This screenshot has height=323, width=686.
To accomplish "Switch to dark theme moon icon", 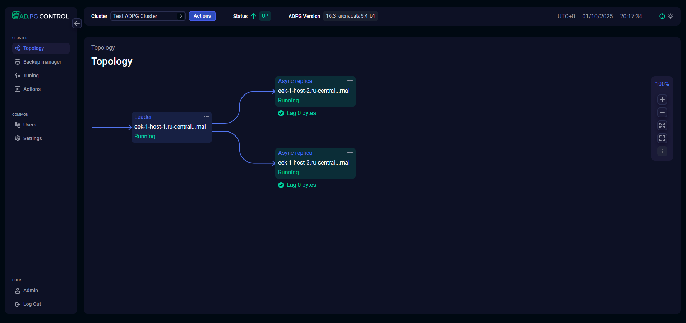I will [x=662, y=16].
